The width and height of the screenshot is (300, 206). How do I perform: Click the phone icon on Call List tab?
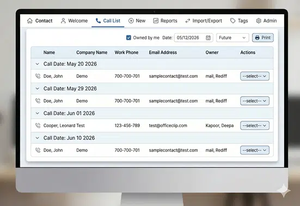tap(98, 21)
